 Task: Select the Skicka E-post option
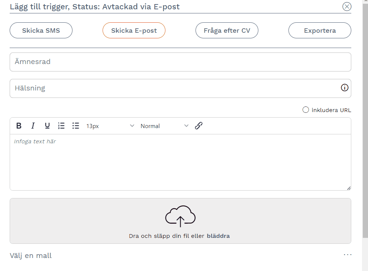coord(134,31)
